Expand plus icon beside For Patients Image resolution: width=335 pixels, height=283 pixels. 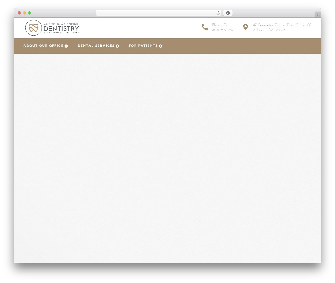point(161,46)
